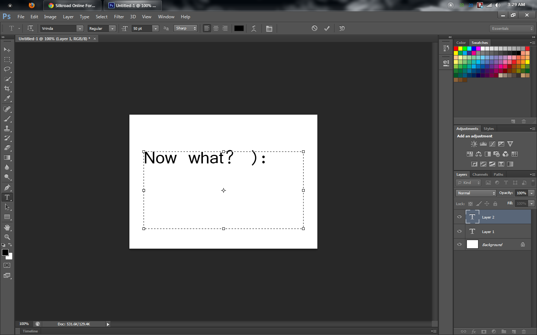
Task: Hide the Background layer visibility
Action: point(459,244)
